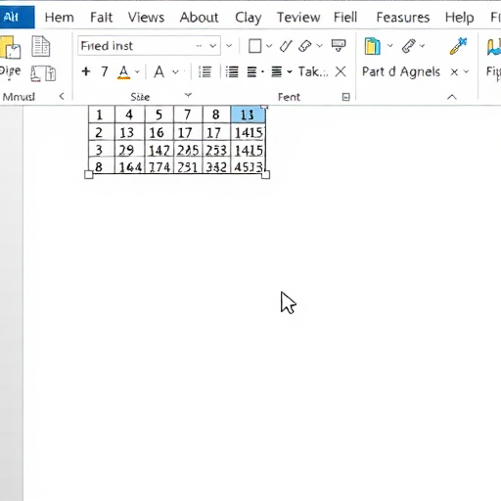Expand the Fent group dialog launcher

pyautogui.click(x=346, y=97)
